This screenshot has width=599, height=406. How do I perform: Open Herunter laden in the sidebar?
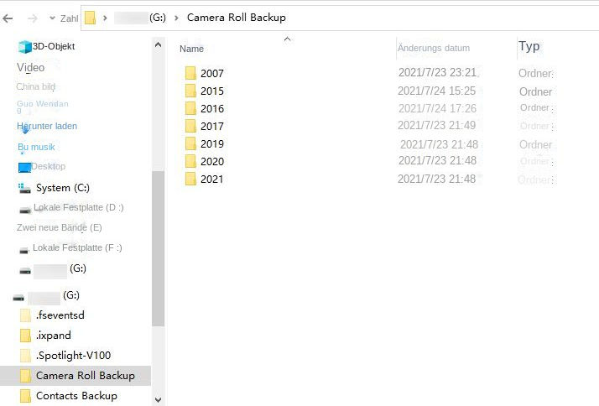(x=47, y=126)
